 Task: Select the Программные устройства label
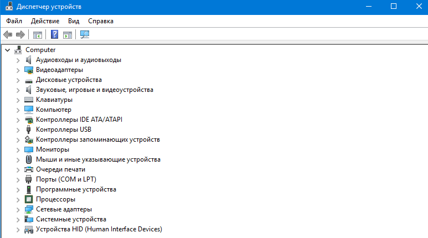click(76, 189)
